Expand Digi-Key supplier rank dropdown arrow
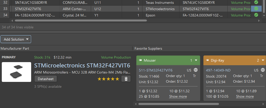This screenshot has width=266, height=108. 263,61
